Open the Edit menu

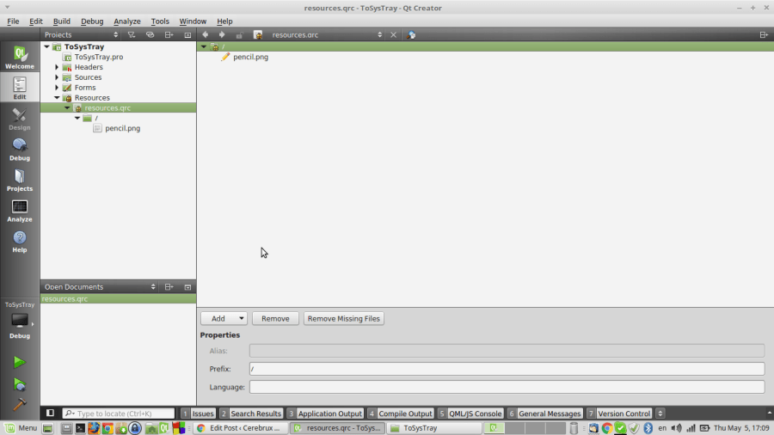[x=35, y=21]
